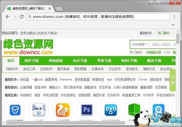This screenshot has width=182, height=127.
Task: Open the U盘 tool app icon
Action: [x=39, y=110]
